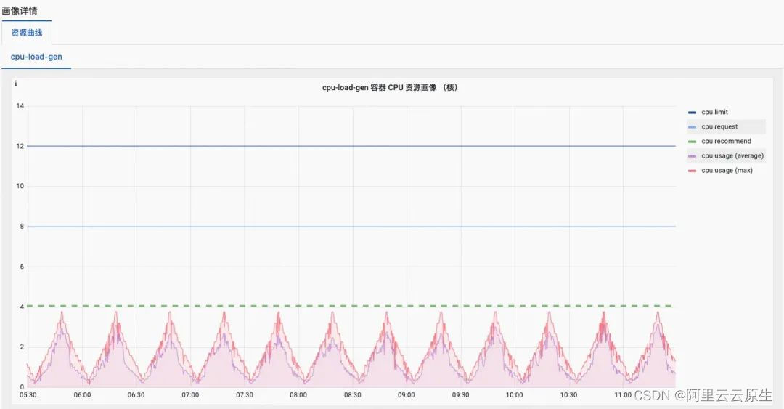Toggle cpu usage (average) legend series

tap(732, 155)
